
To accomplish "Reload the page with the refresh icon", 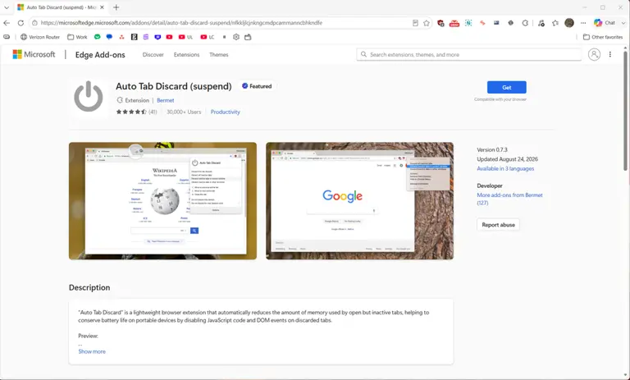I will (x=21, y=23).
